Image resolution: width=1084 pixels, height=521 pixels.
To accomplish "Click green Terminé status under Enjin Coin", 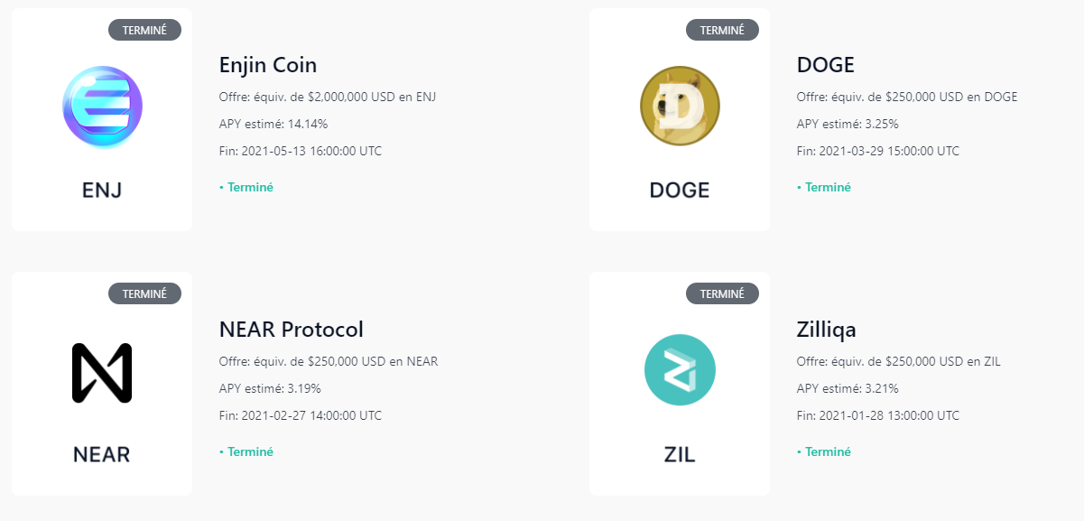I will (246, 188).
